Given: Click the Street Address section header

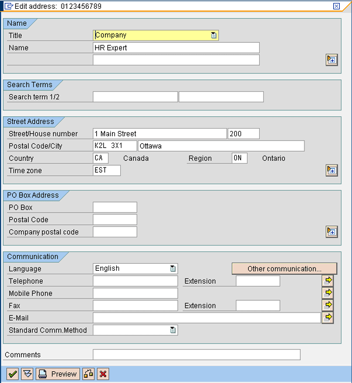Looking at the screenshot, I should pos(31,122).
